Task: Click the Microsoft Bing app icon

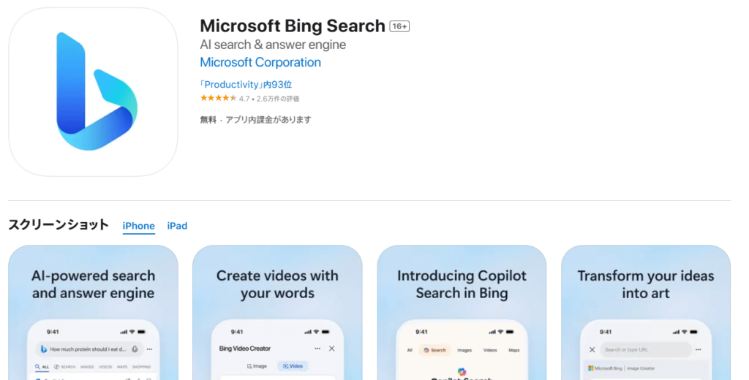Action: point(93,92)
